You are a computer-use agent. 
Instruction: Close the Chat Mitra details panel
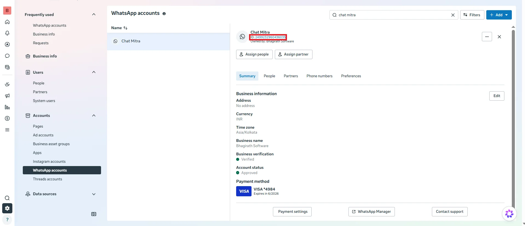[499, 37]
